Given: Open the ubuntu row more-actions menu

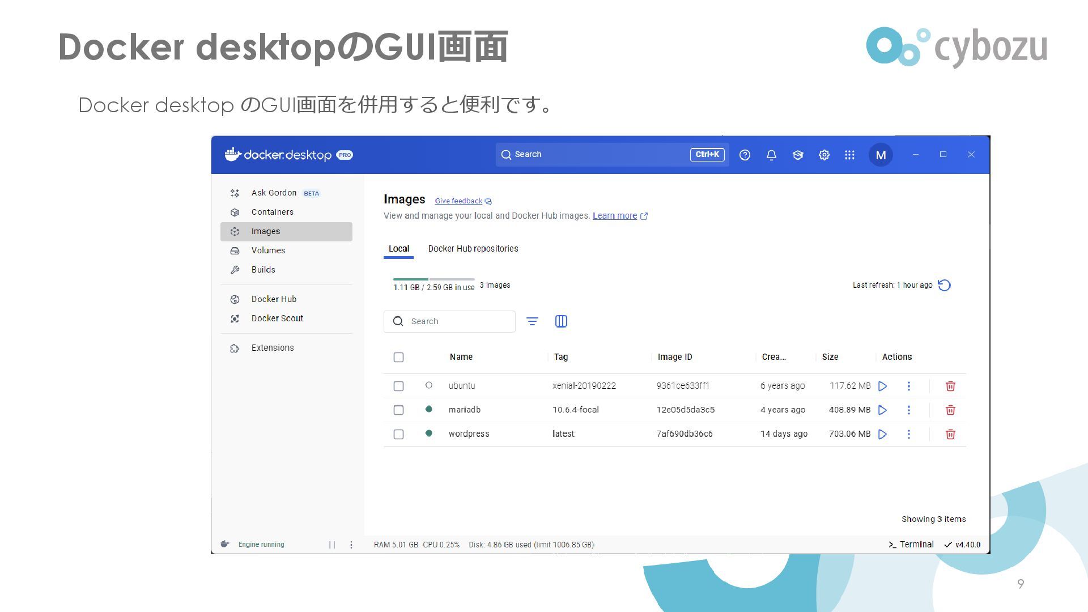Looking at the screenshot, I should tap(909, 386).
